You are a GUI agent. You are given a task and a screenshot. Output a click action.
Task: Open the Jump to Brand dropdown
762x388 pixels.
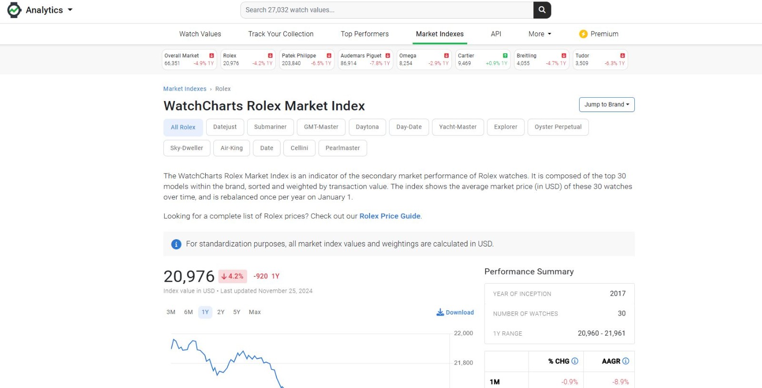tap(607, 104)
